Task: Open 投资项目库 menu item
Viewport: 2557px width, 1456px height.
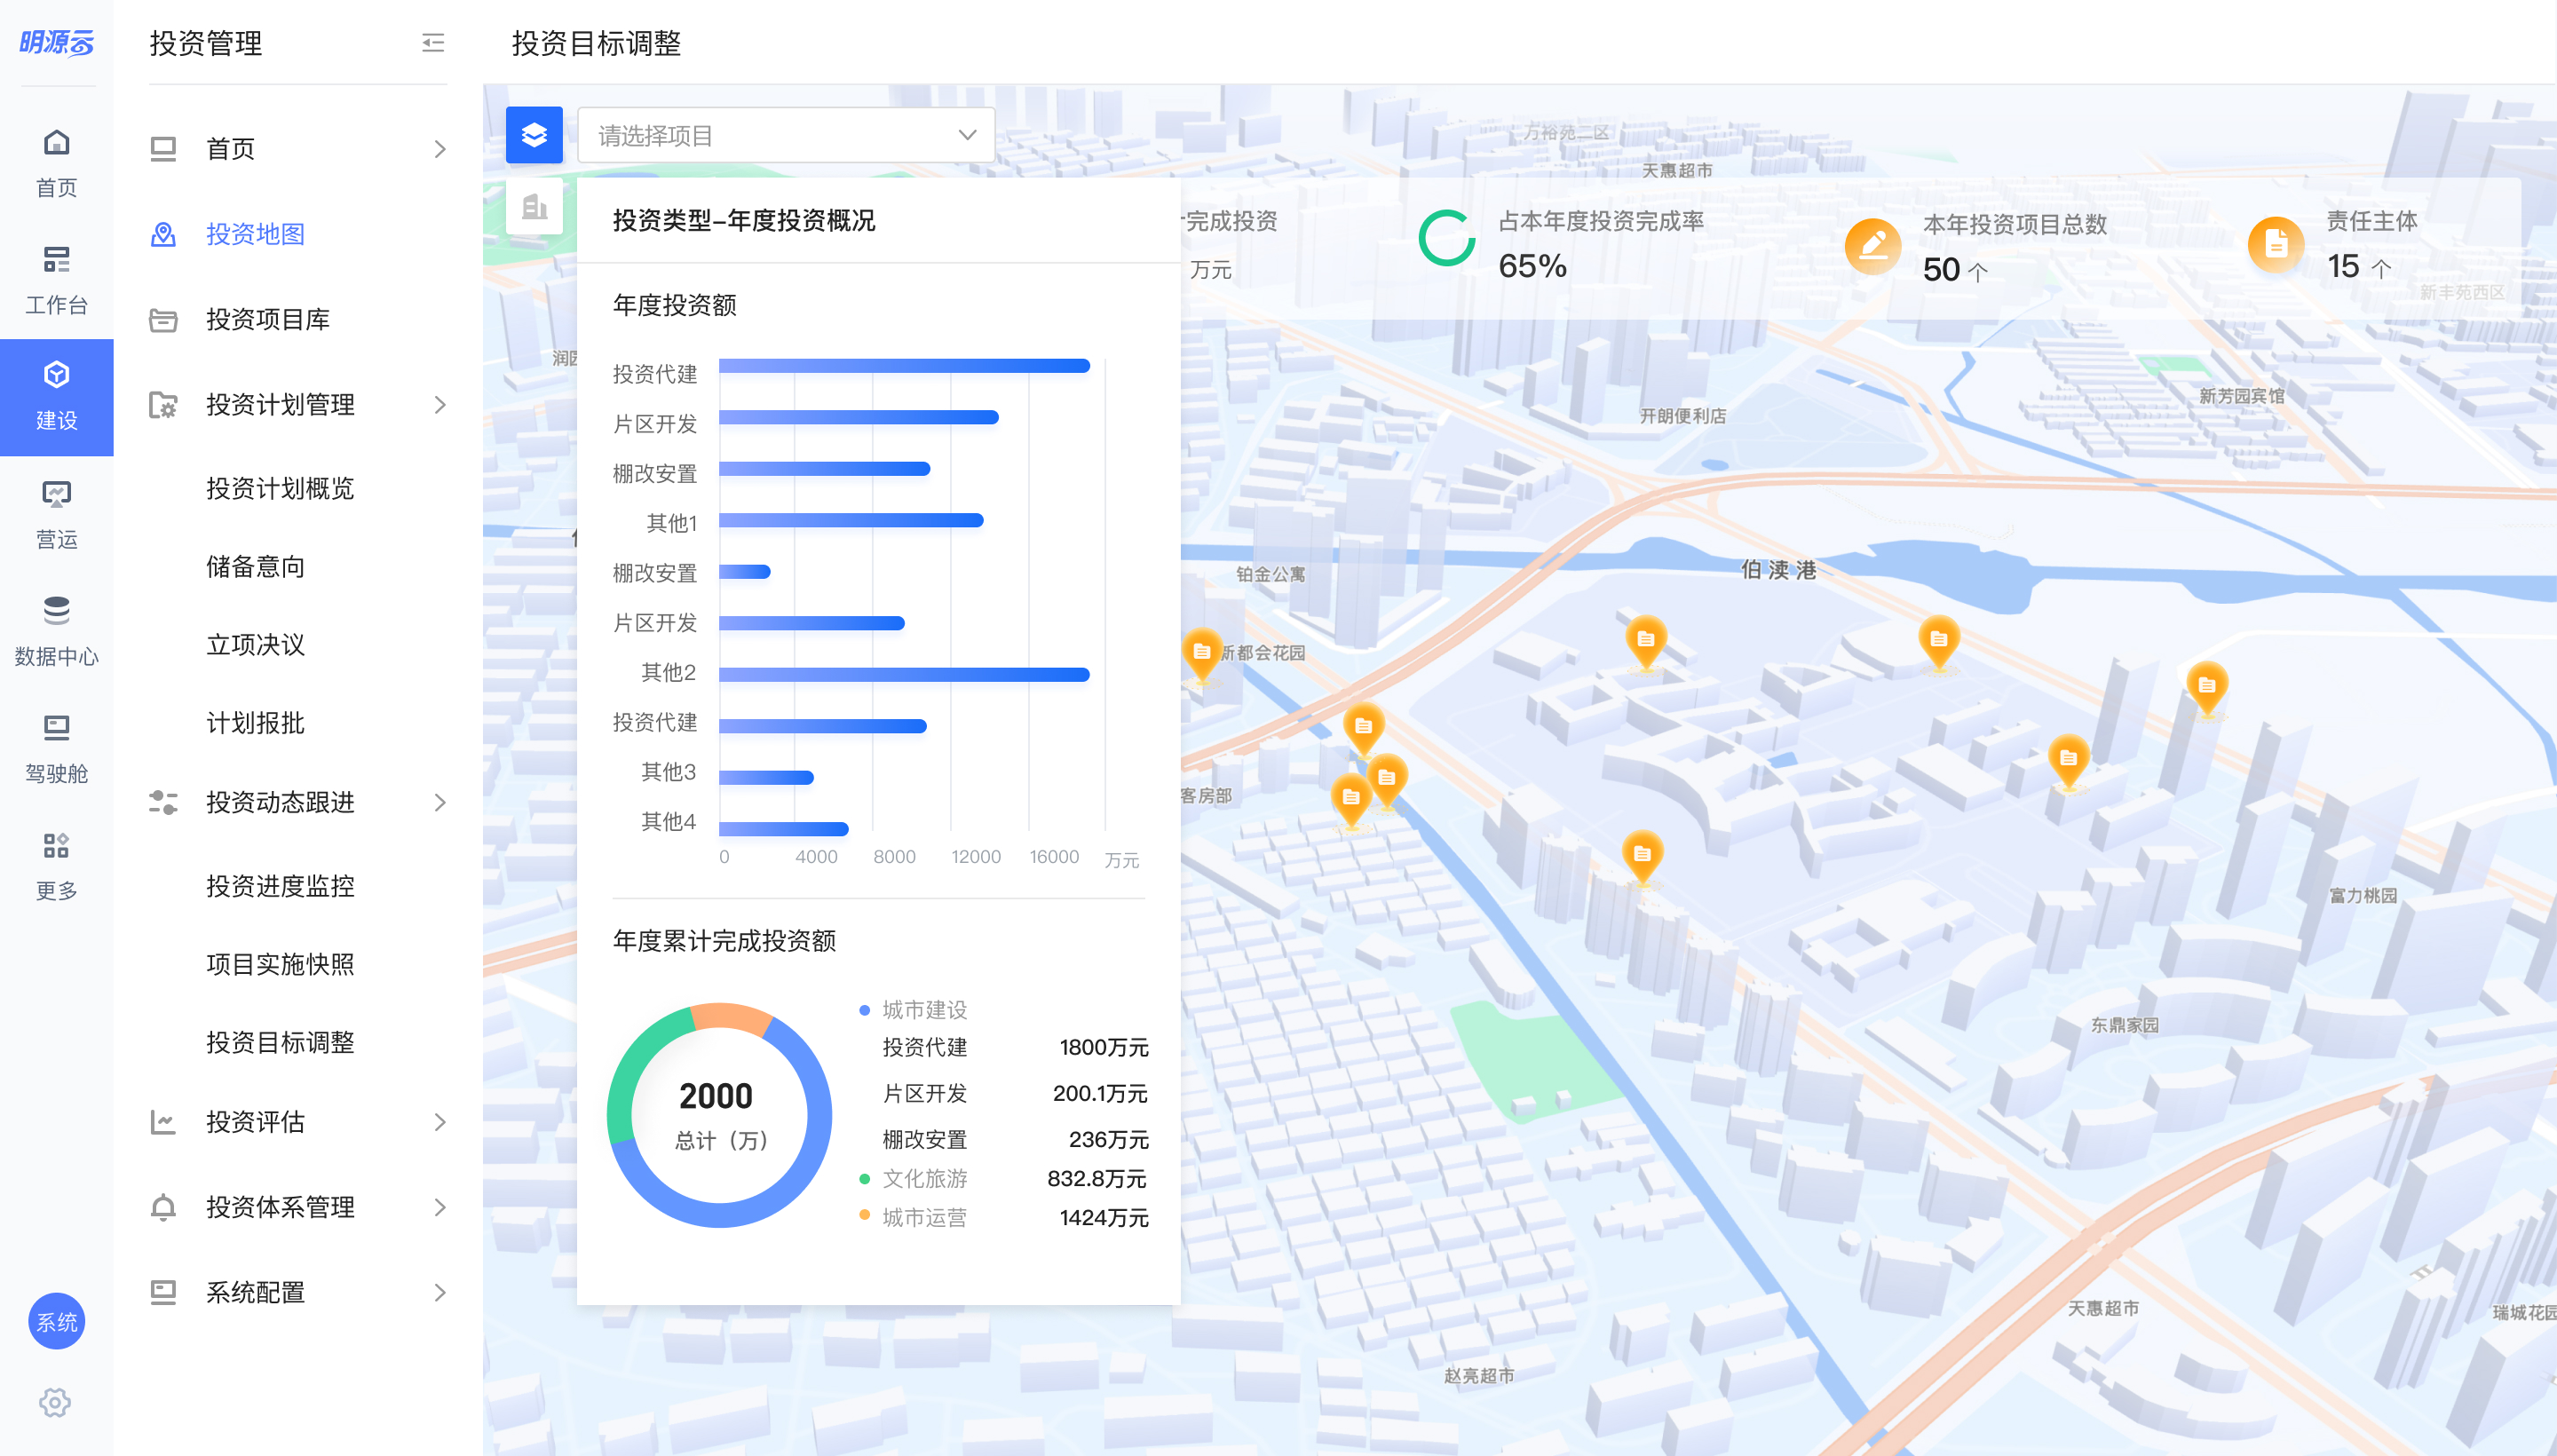Action: point(267,319)
